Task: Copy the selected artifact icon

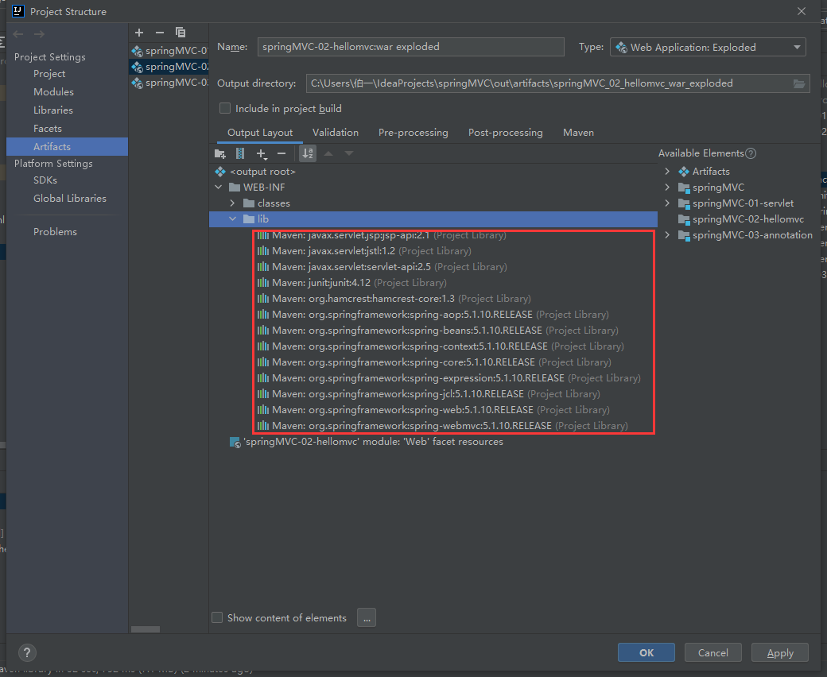Action: (181, 33)
